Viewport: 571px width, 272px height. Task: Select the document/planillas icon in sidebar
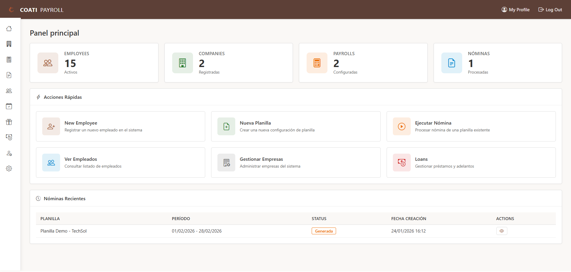(9, 75)
